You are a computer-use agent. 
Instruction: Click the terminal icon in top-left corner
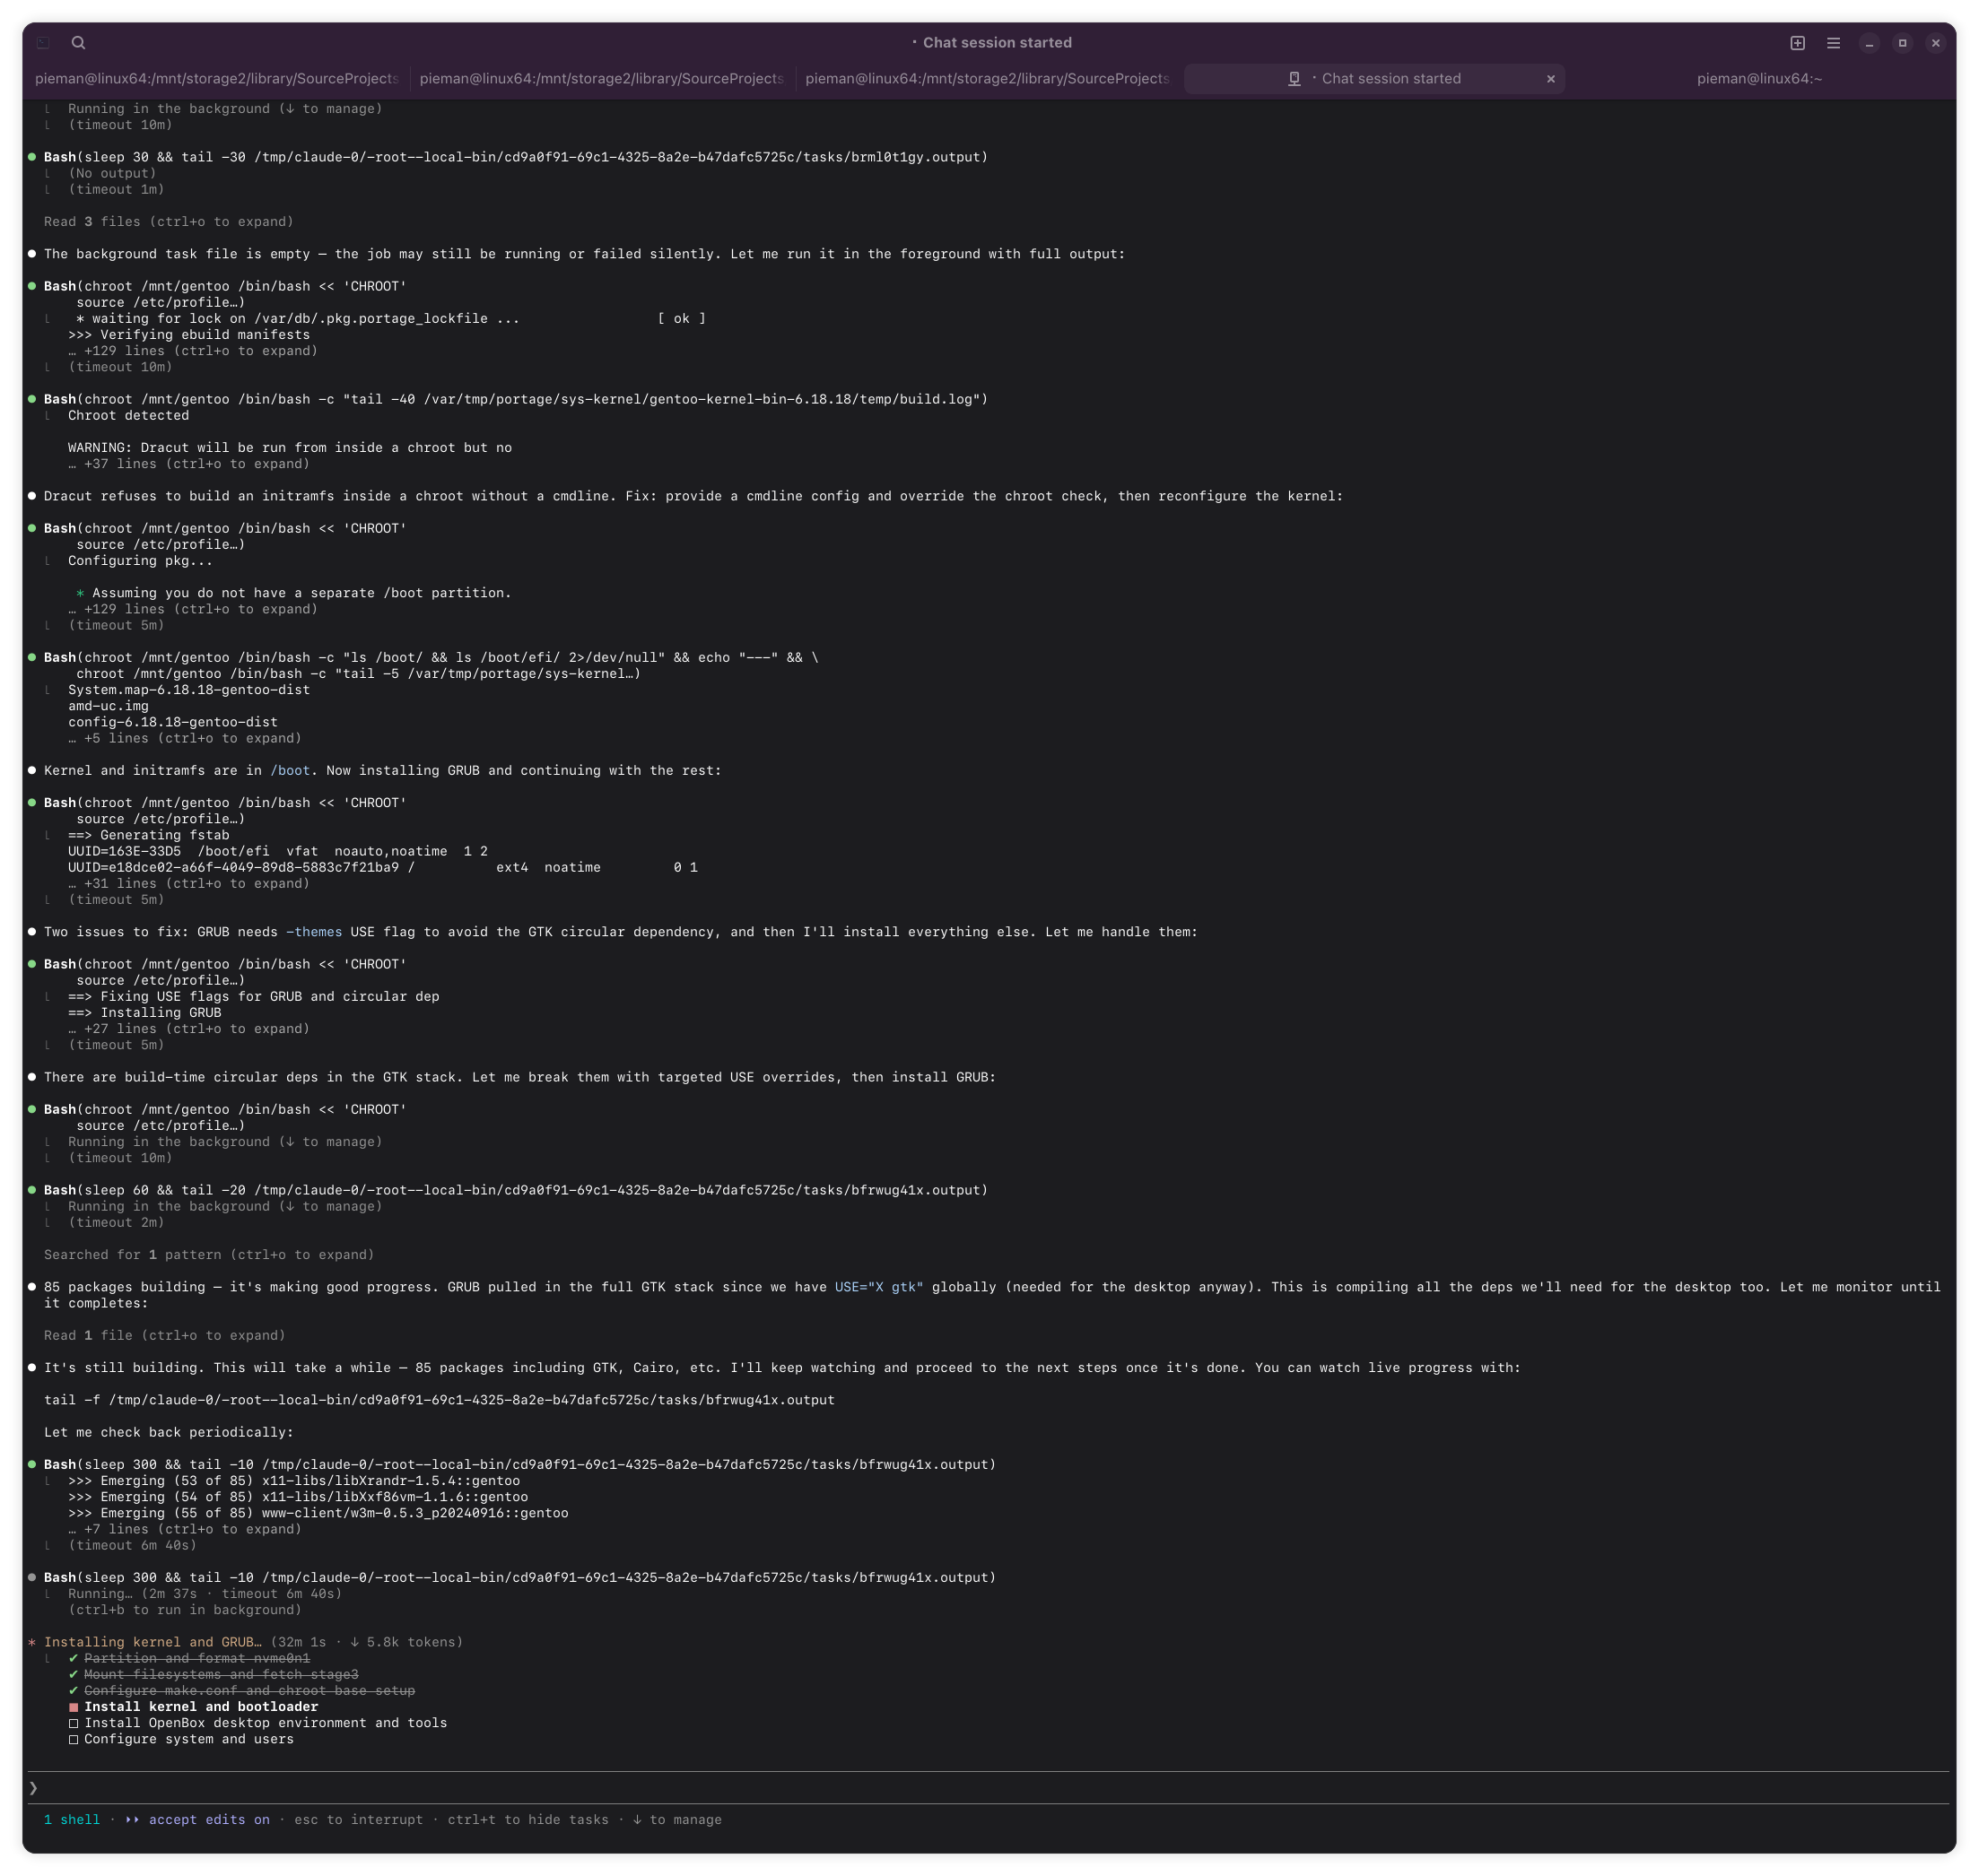[x=43, y=43]
